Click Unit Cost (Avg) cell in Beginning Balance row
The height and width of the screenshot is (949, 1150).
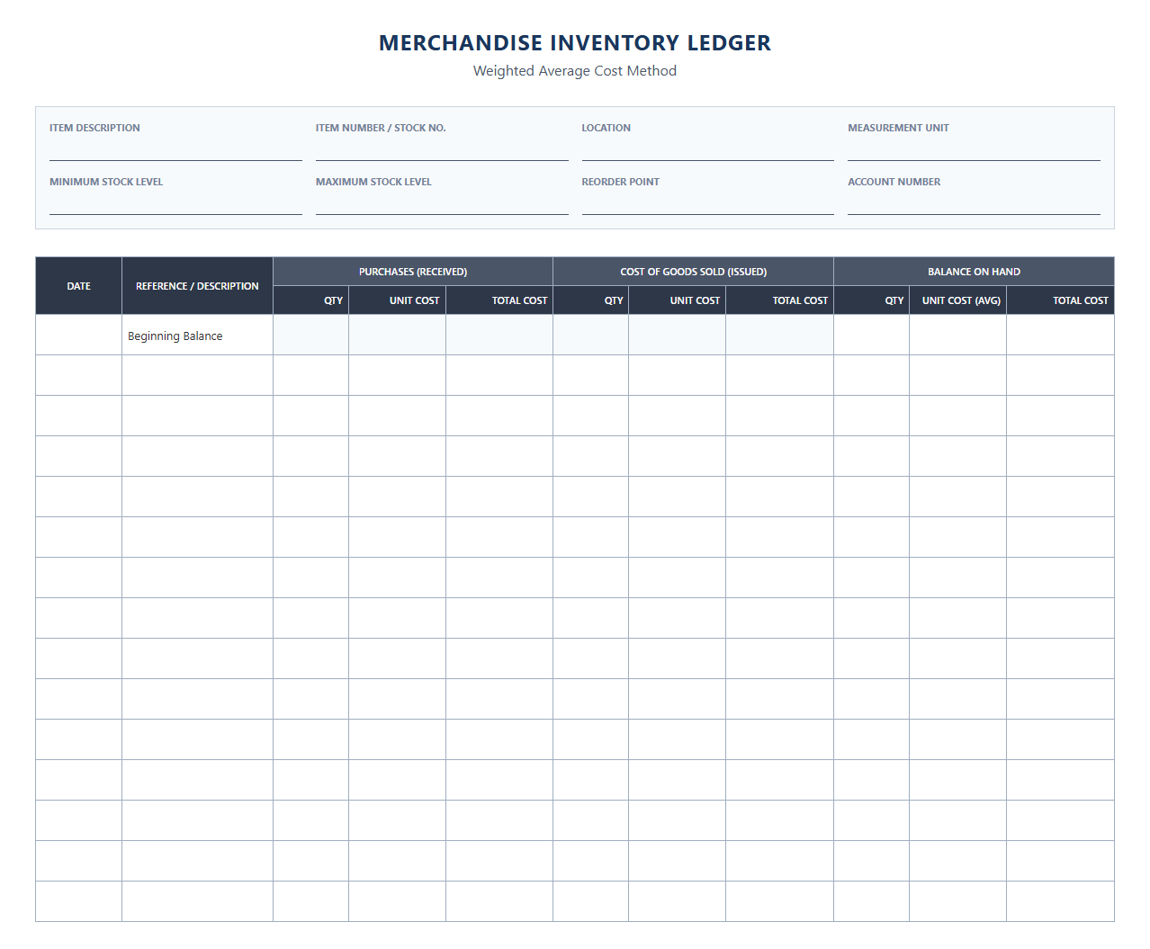[957, 335]
